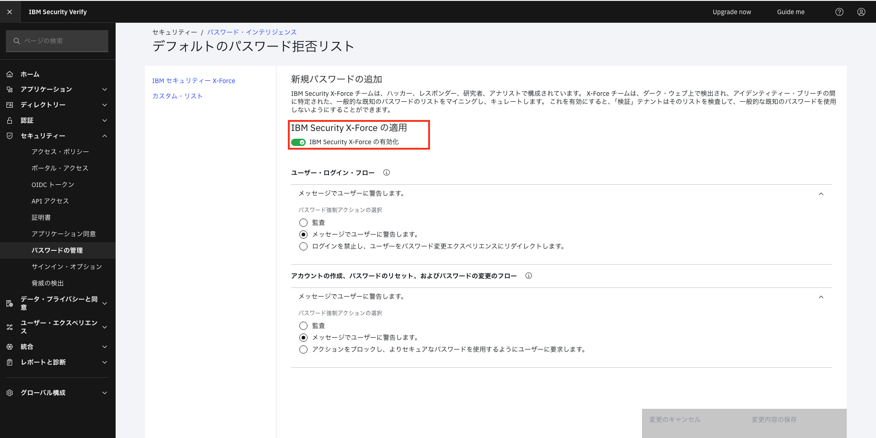
Task: Select warn-by-message radio under account creation flow
Action: 303,338
